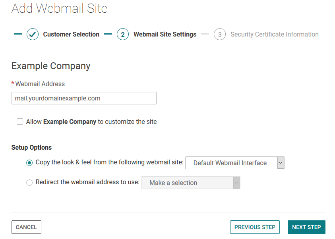The height and width of the screenshot is (239, 335).
Task: Click the completed checkmark step icon
Action: click(x=33, y=35)
